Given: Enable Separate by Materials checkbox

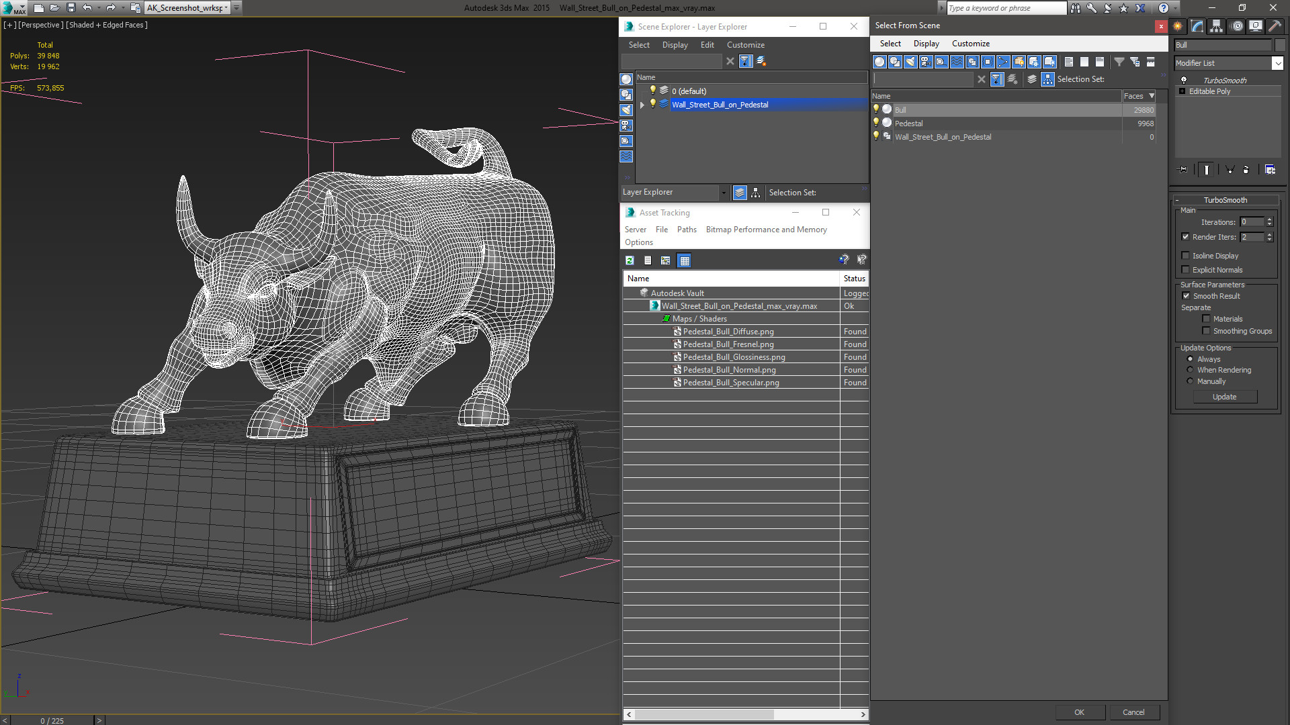Looking at the screenshot, I should tap(1206, 319).
